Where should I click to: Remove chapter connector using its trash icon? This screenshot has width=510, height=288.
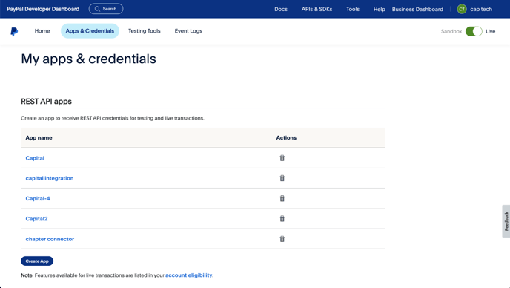point(282,239)
